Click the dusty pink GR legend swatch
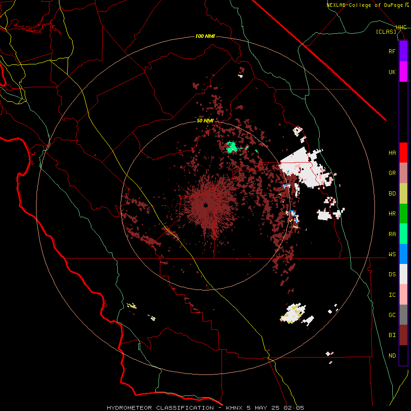The width and height of the screenshot is (411, 411). coord(403,173)
